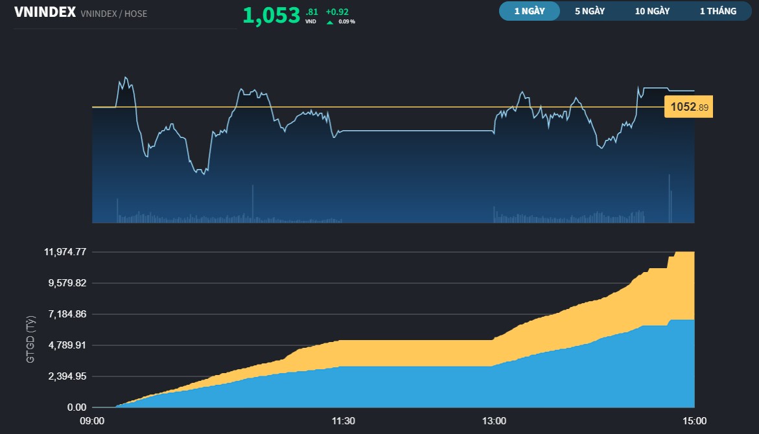The width and height of the screenshot is (759, 434).
Task: Click the +0.92 change value
Action: (x=336, y=11)
